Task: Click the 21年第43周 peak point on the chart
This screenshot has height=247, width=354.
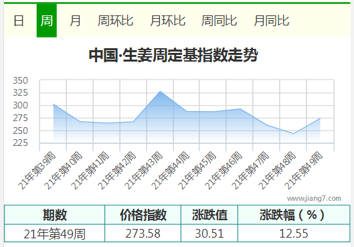Action: click(160, 91)
